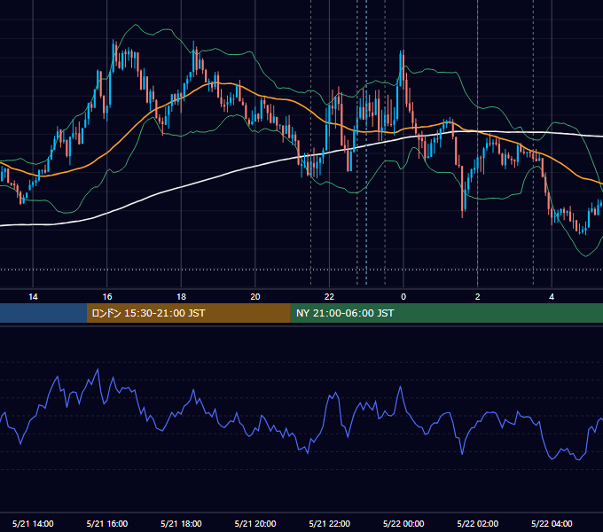Click the 0 hour label on the chart axis

tap(403, 297)
